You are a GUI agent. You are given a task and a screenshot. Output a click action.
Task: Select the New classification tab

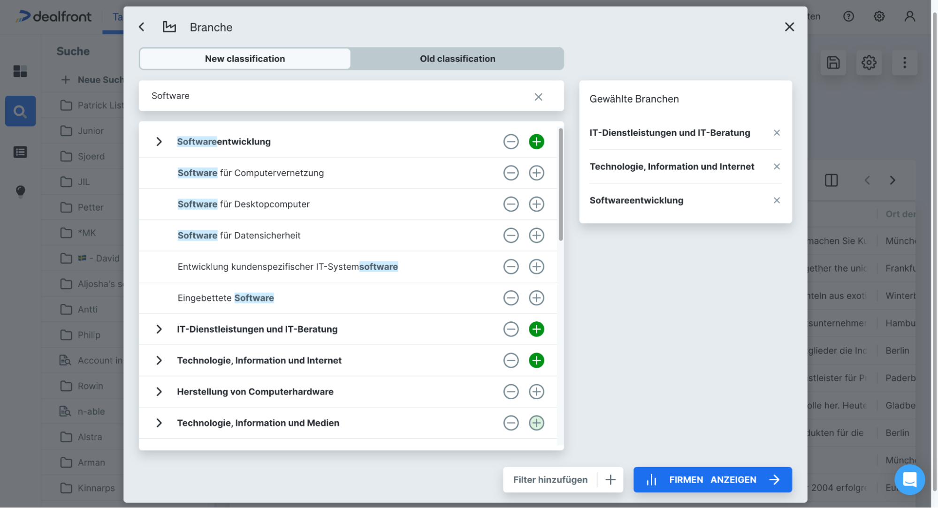click(x=244, y=59)
